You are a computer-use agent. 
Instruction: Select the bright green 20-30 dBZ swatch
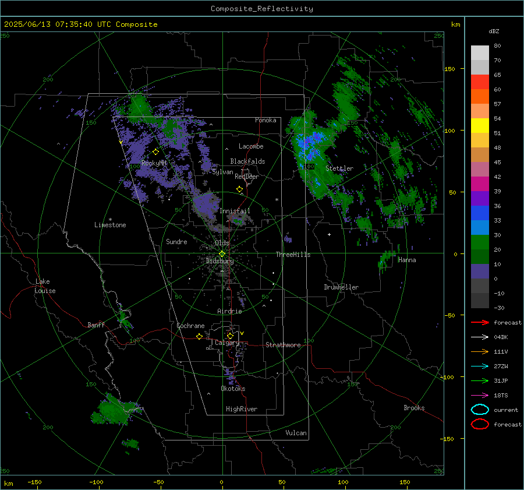click(x=480, y=242)
